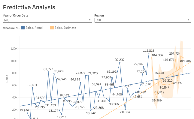Select the Sales, Actual legend label
Screen dimensions: 194x119
pos(35,28)
